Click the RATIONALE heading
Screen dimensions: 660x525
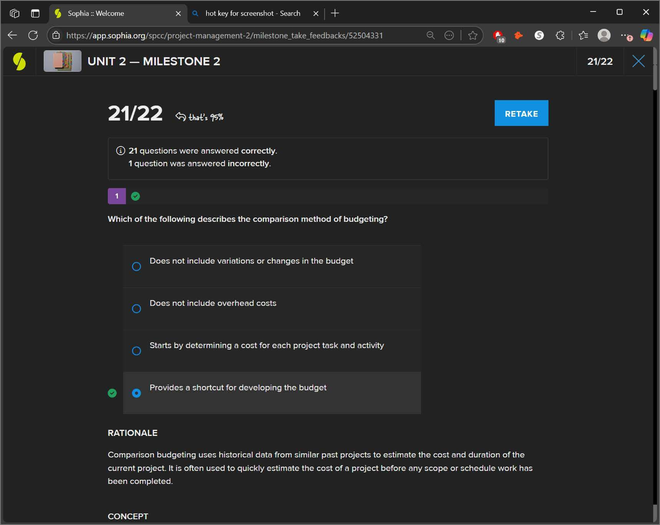pos(133,433)
